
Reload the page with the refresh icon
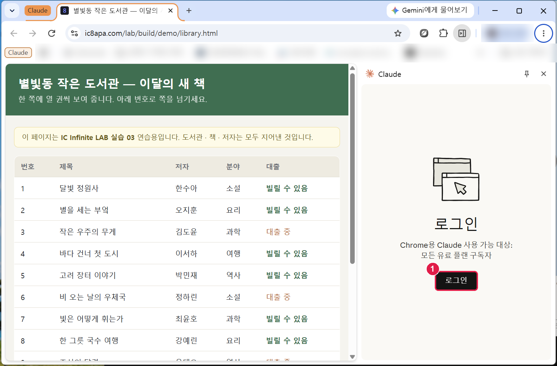coord(52,33)
